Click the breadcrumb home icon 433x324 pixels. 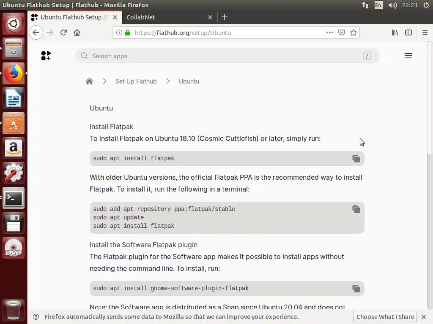point(89,81)
